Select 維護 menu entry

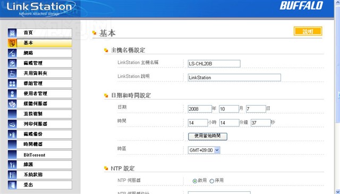pos(44,165)
